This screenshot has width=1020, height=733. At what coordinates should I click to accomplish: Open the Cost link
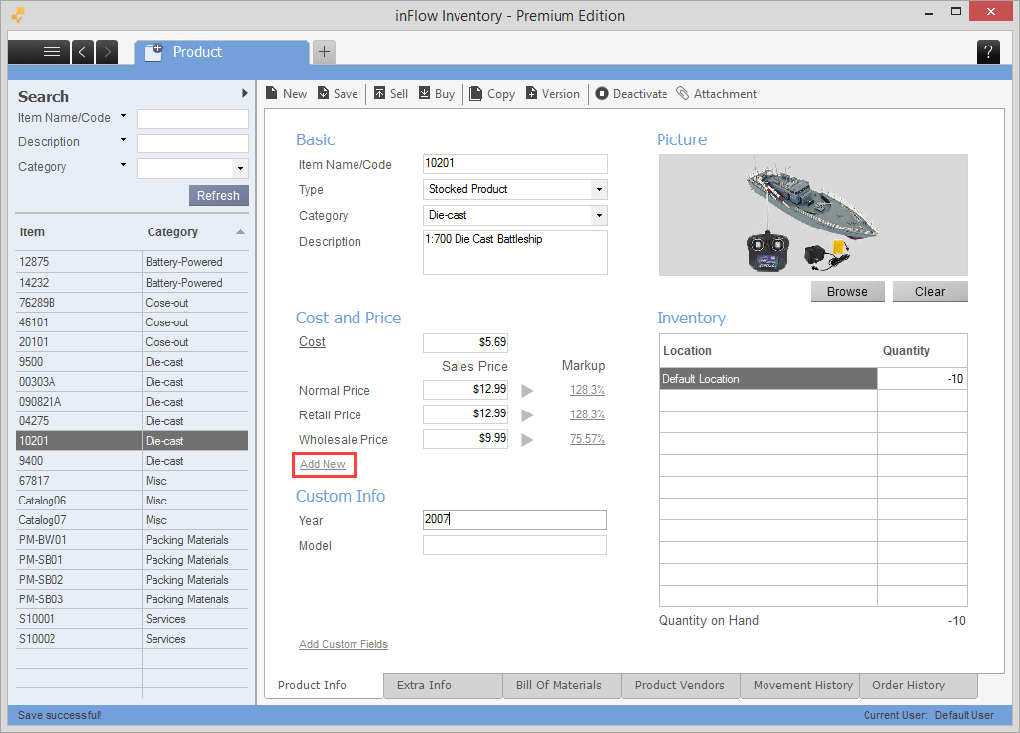pyautogui.click(x=312, y=342)
